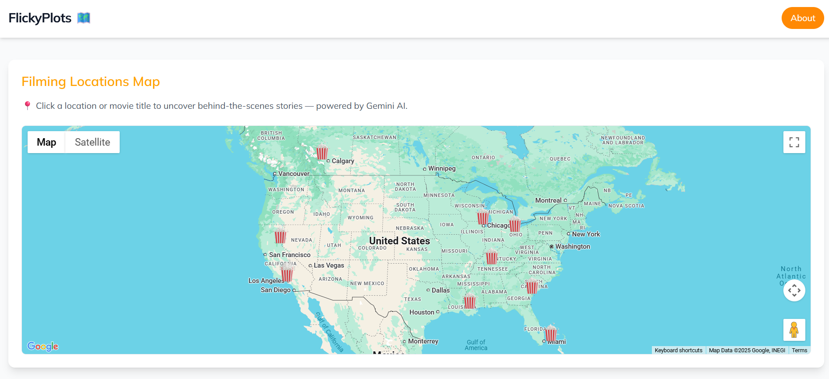Toggle fullscreen map view
The height and width of the screenshot is (379, 829).
coord(794,142)
